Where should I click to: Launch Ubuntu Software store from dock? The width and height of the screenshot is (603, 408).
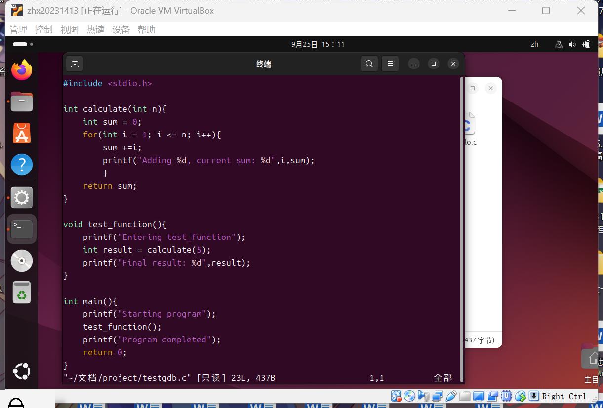pyautogui.click(x=22, y=133)
